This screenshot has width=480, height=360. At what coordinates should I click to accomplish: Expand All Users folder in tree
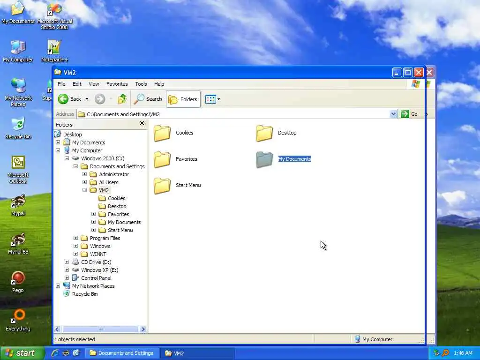(x=84, y=182)
